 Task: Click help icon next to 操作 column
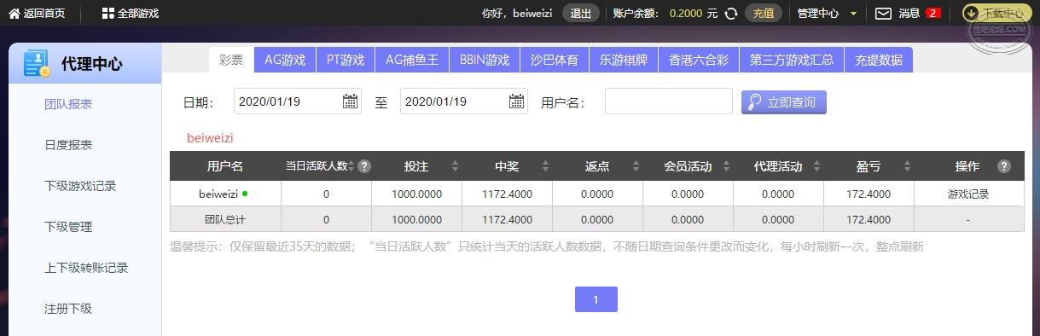pos(1003,166)
